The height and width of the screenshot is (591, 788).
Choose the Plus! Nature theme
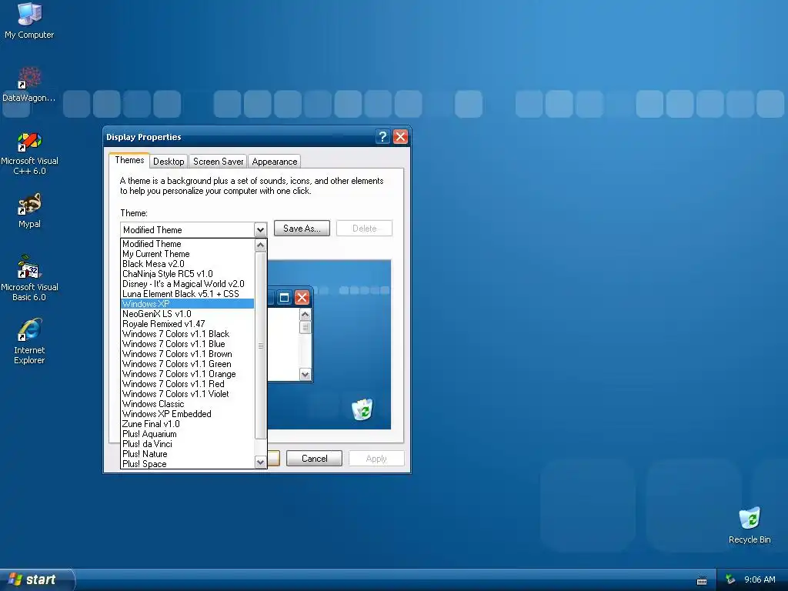188,454
